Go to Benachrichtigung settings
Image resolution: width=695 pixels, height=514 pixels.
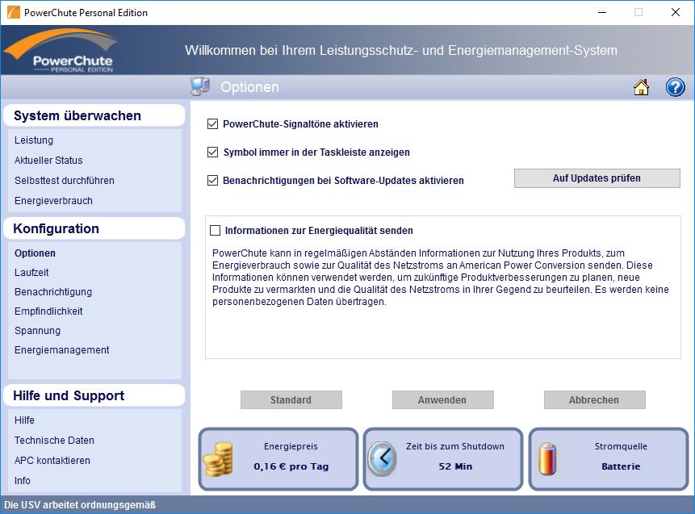[x=53, y=292]
